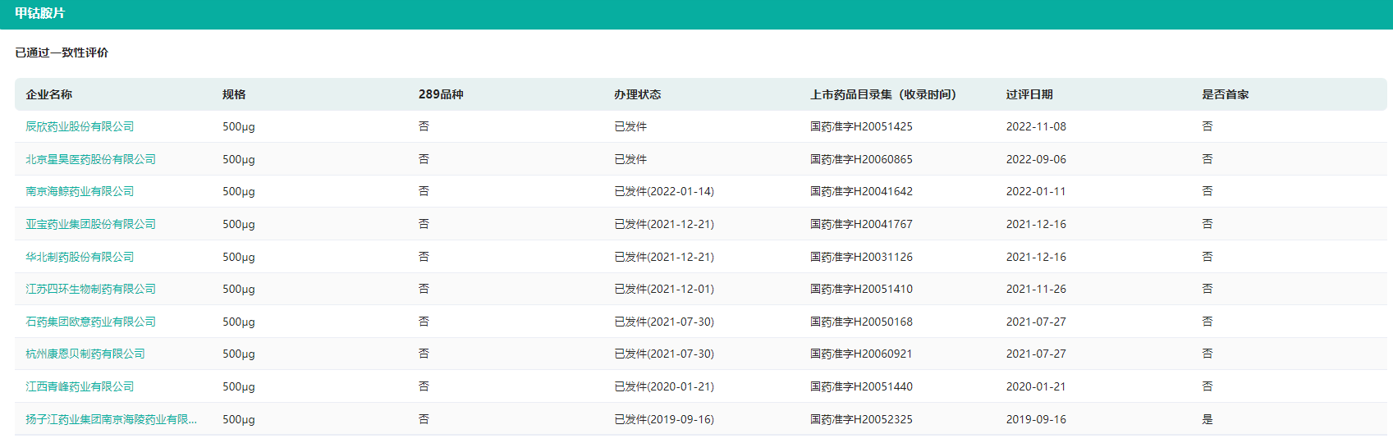Click the 过评日期 column header
The width and height of the screenshot is (1393, 443).
[x=1029, y=94]
